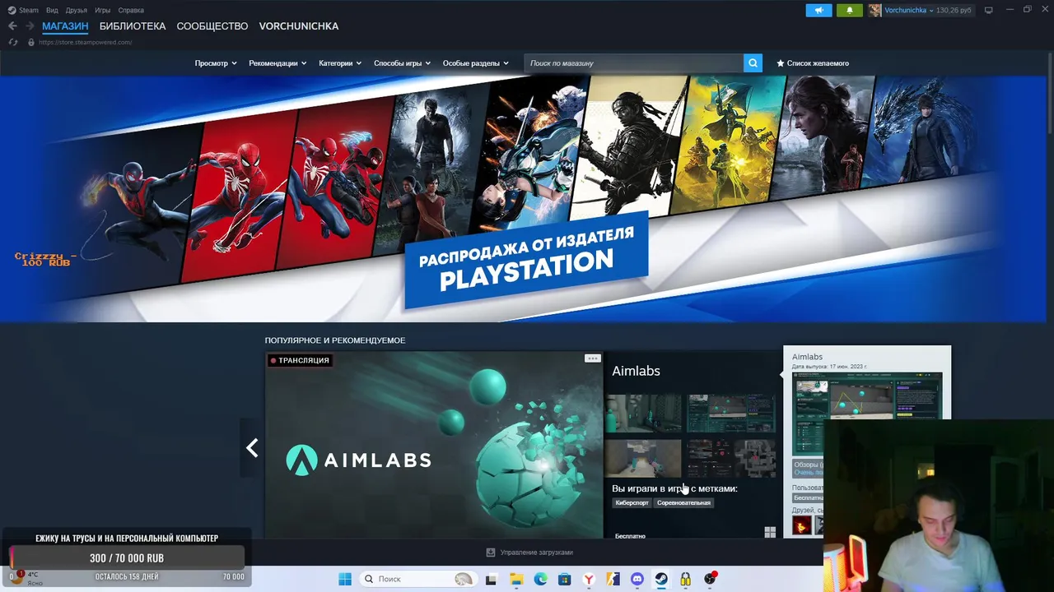Click the store URL address
The width and height of the screenshot is (1054, 592).
coord(85,42)
